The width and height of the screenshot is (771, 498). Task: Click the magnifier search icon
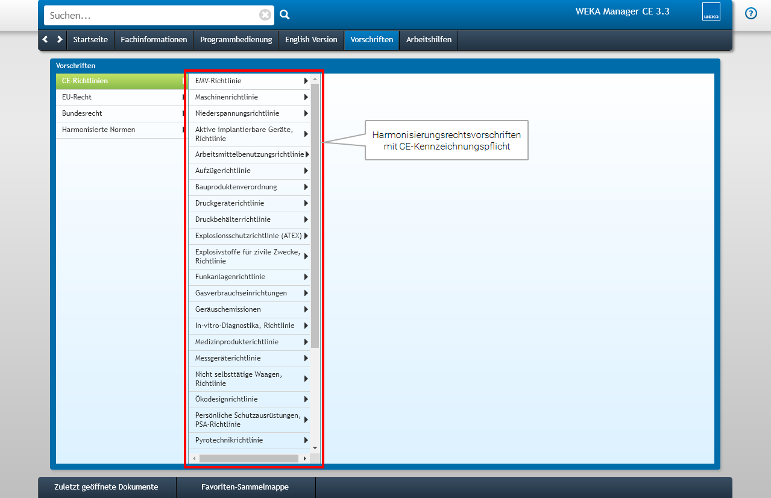click(285, 15)
